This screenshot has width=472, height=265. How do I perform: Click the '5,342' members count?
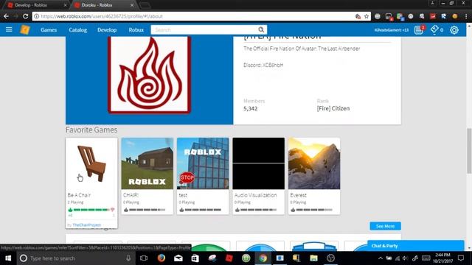pos(251,108)
